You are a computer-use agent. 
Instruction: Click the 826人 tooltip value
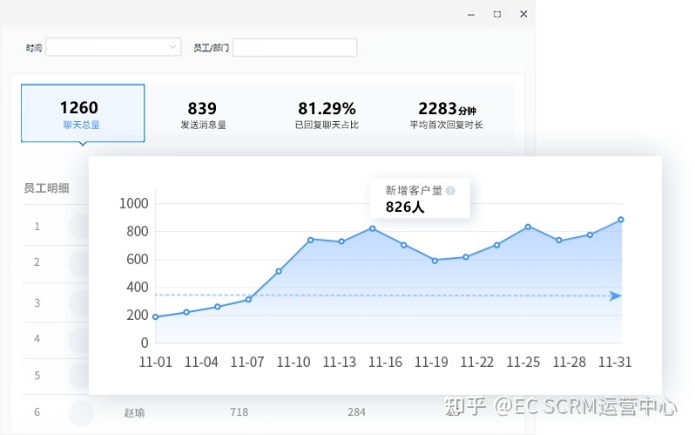pyautogui.click(x=405, y=207)
